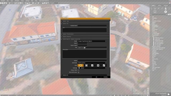The height and width of the screenshot is (96, 171).
Task: Select Set Task Description module
Action: (x=159, y=42)
